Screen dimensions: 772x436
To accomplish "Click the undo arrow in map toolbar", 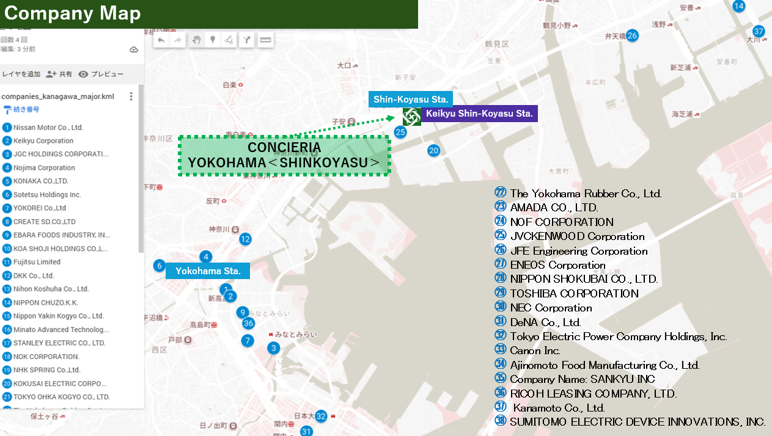I will click(x=161, y=40).
